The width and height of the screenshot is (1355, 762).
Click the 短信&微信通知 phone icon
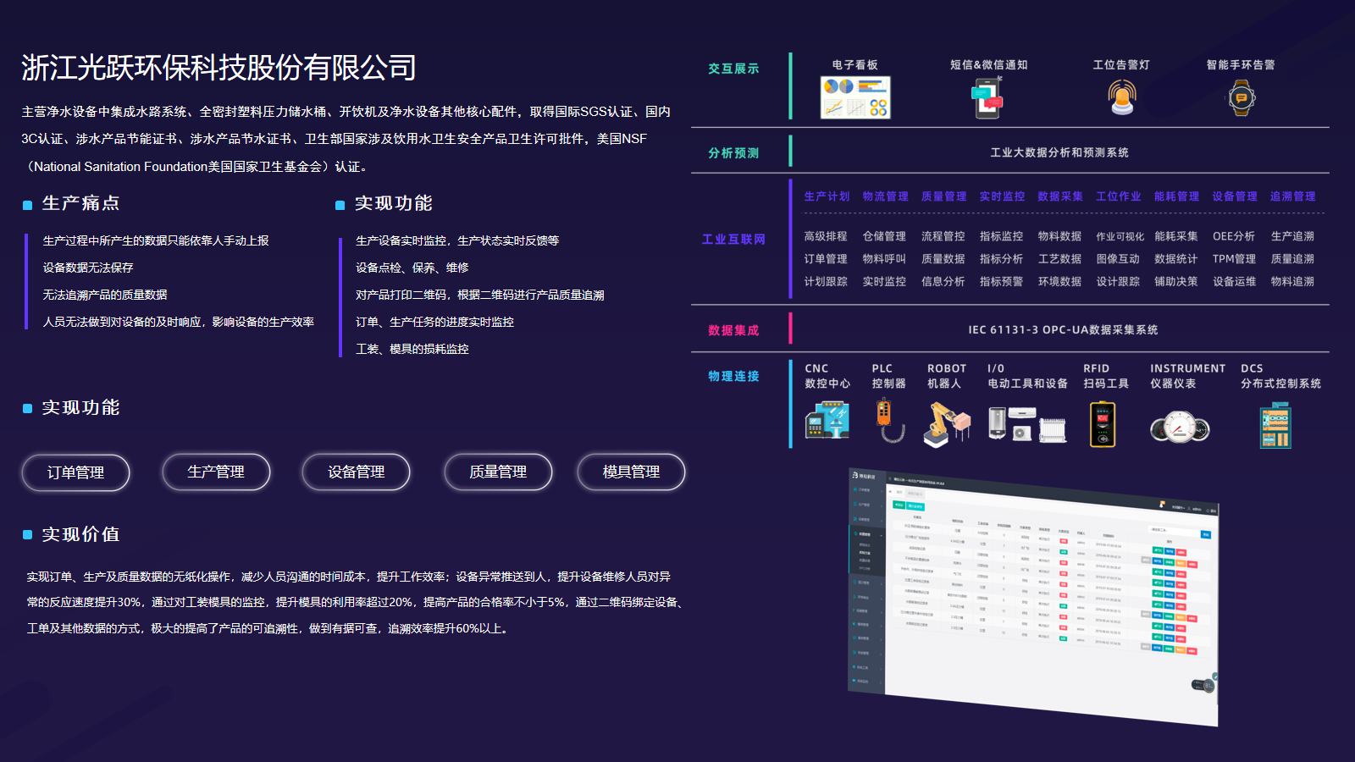point(987,98)
